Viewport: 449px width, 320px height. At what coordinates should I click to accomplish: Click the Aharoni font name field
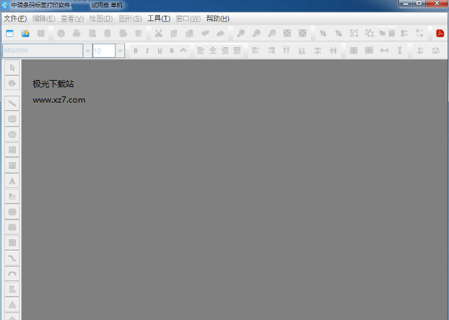(x=42, y=51)
